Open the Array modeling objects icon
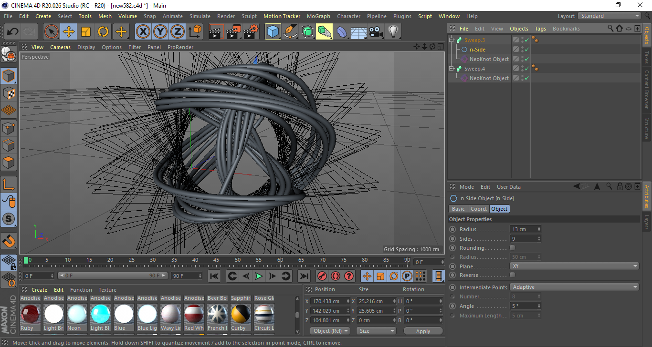Image resolution: width=652 pixels, height=347 pixels. pos(325,32)
